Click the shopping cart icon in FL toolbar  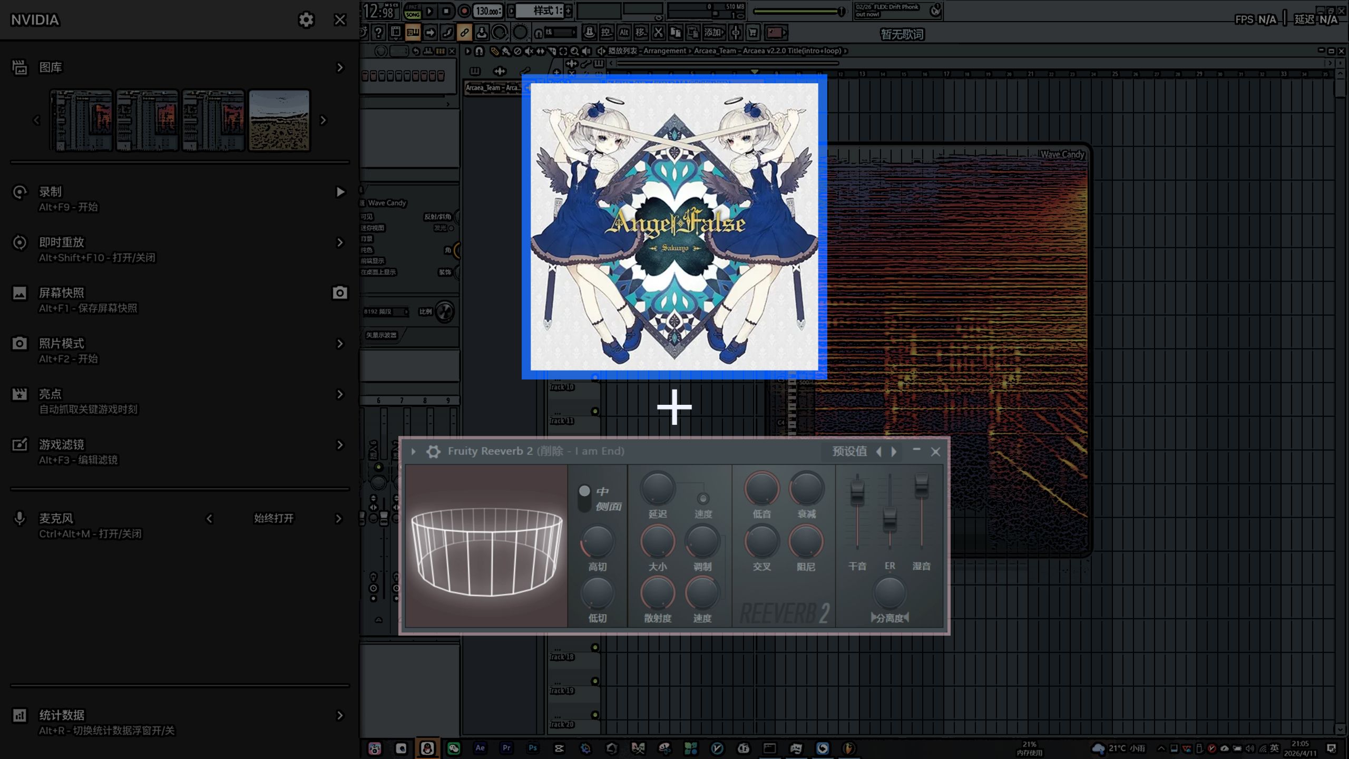(x=753, y=33)
